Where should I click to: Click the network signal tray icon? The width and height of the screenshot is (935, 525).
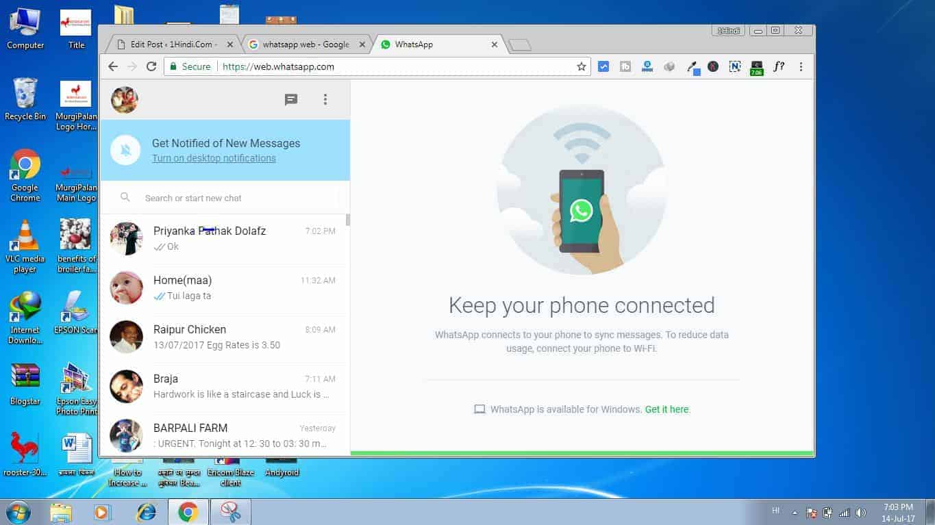point(845,512)
